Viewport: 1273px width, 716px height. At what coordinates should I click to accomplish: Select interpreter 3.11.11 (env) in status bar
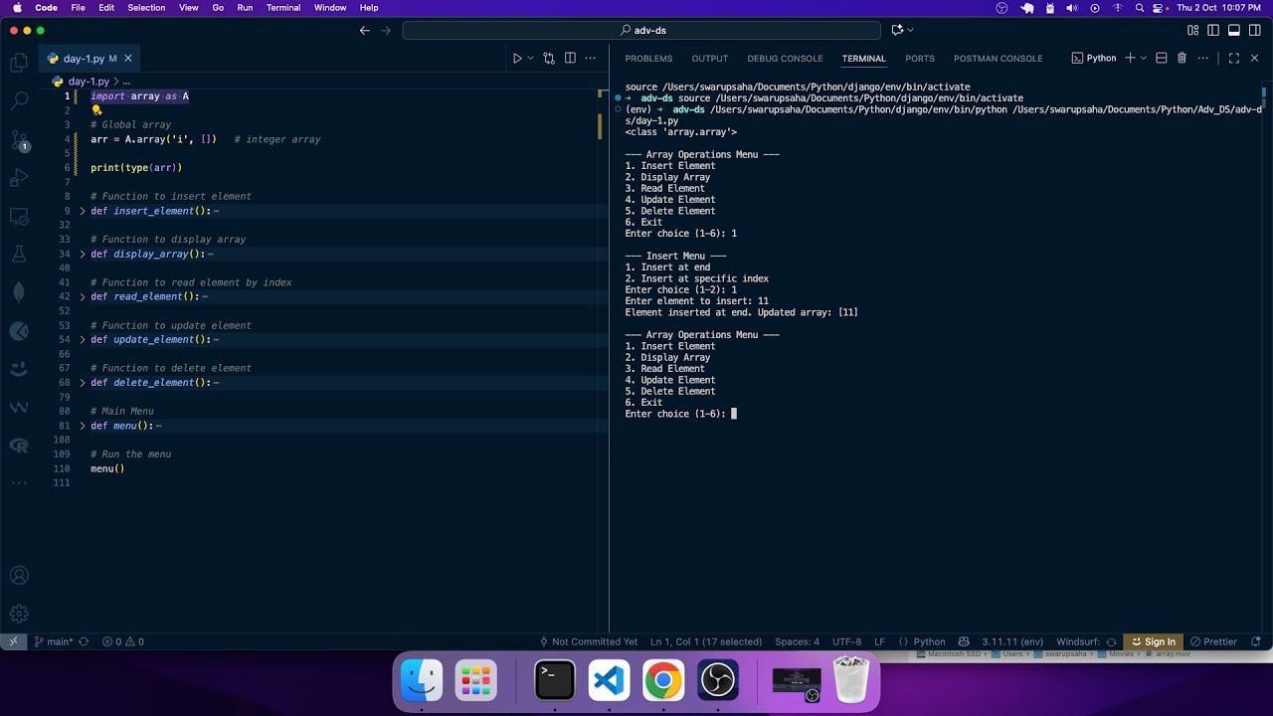1012,641
